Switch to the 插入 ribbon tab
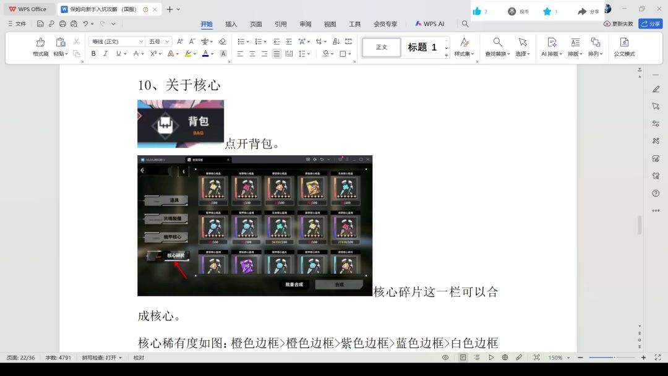The height and width of the screenshot is (376, 668). (x=231, y=24)
